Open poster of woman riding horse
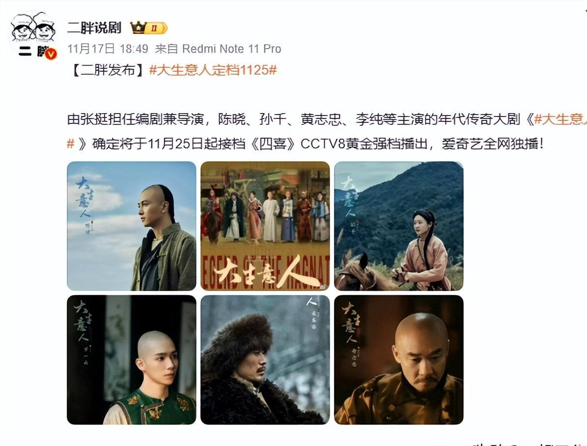 [399, 226]
